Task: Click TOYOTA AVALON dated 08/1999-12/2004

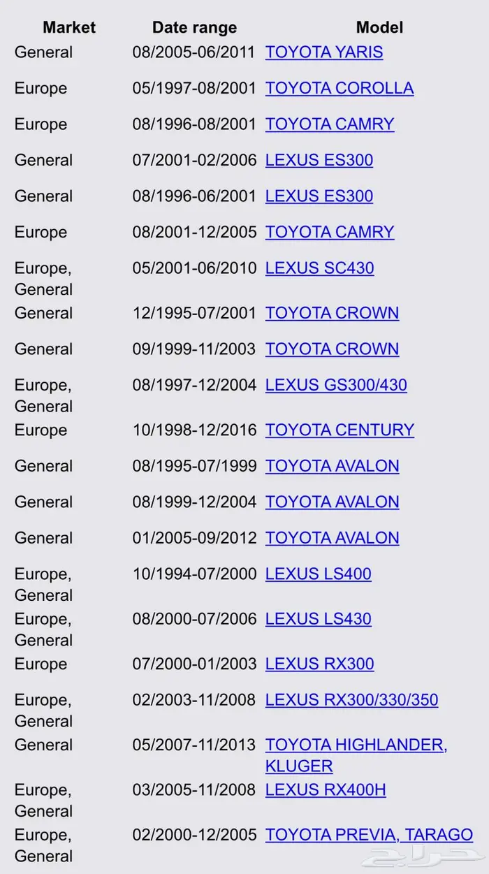Action: (x=333, y=502)
